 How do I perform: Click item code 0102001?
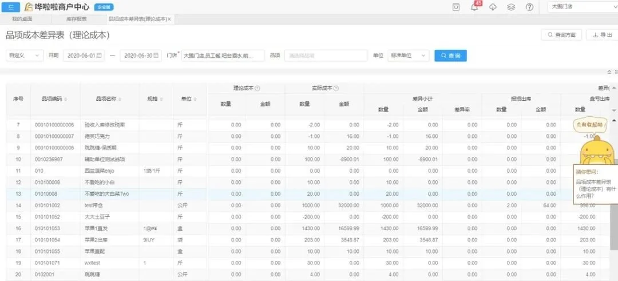pyautogui.click(x=45, y=274)
